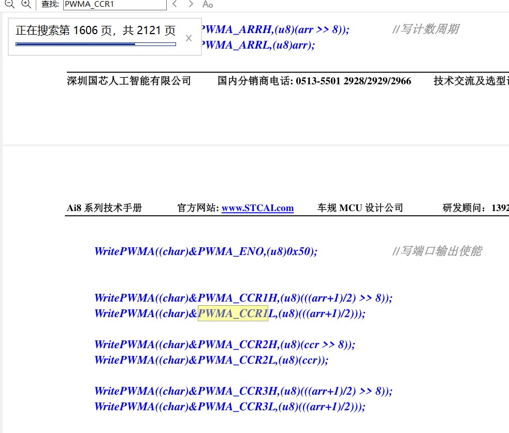Viewport: 509px width, 433px height.
Task: Click the 查找 label
Action: tap(50, 4)
